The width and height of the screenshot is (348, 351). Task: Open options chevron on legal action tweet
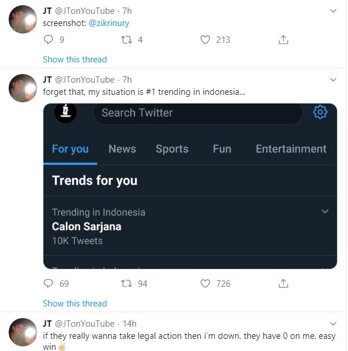click(333, 324)
